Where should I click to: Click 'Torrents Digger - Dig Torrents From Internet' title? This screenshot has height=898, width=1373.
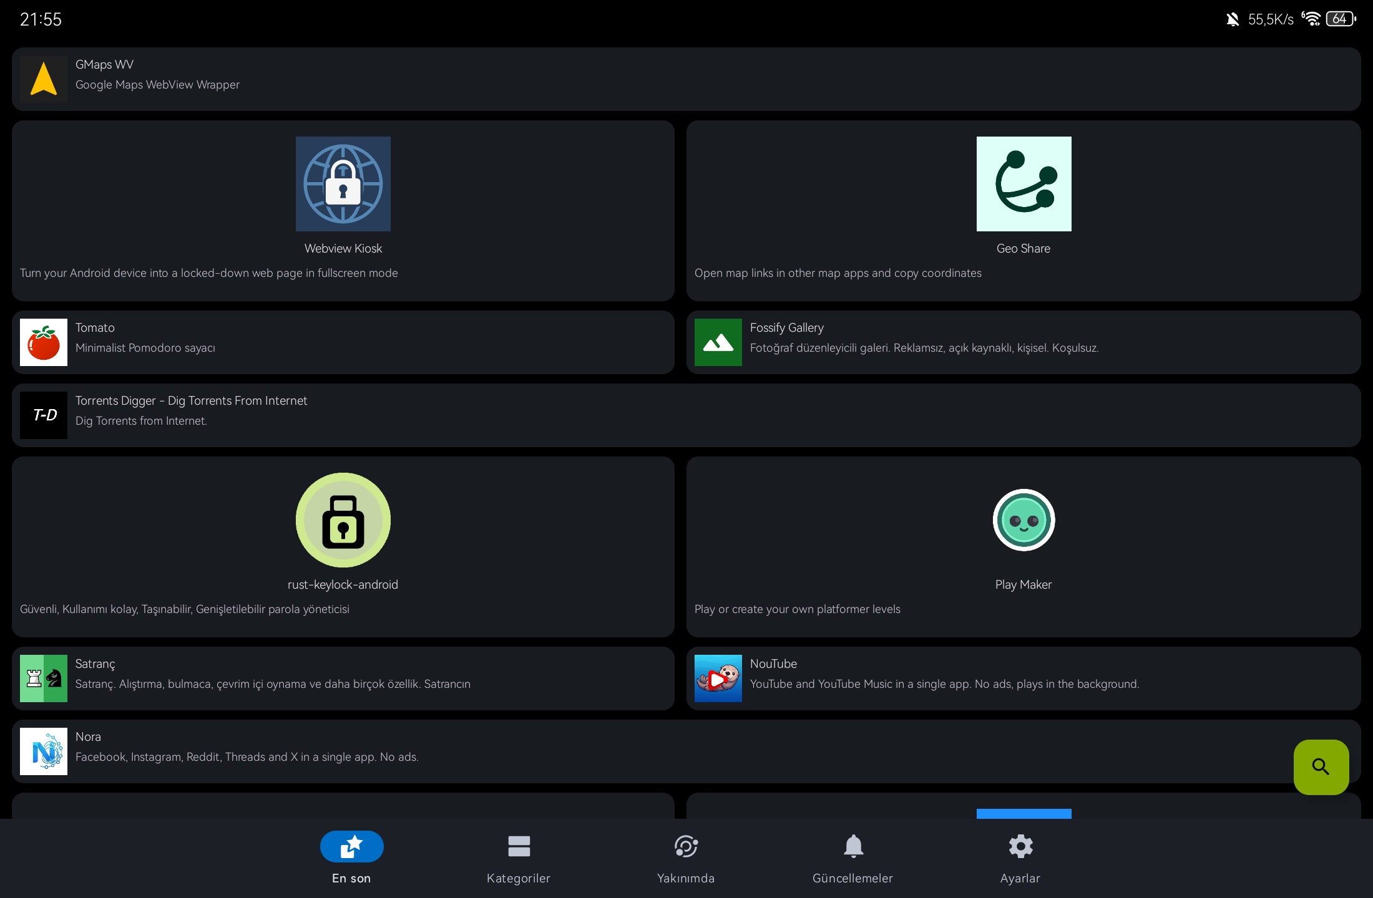point(192,401)
